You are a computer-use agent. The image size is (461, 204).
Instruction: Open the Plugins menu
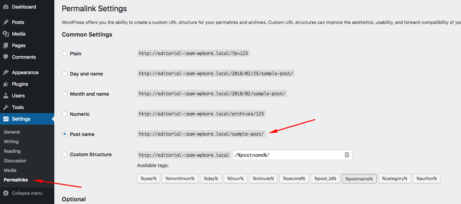coord(20,84)
